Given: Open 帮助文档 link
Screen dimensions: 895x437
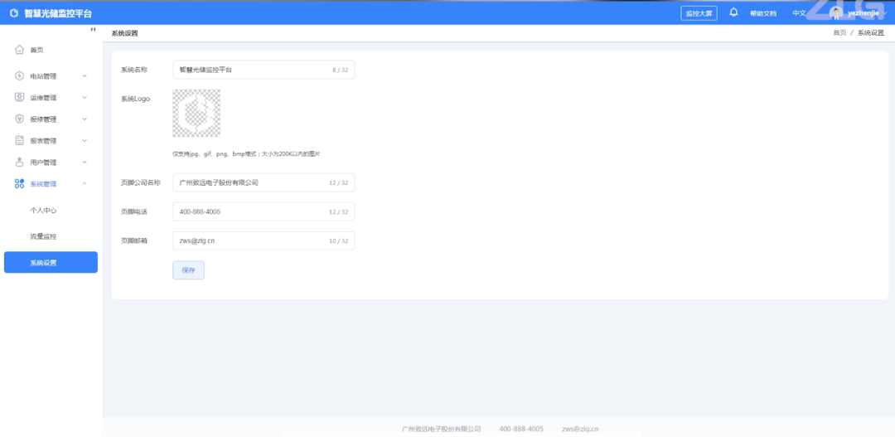Looking at the screenshot, I should pos(763,13).
